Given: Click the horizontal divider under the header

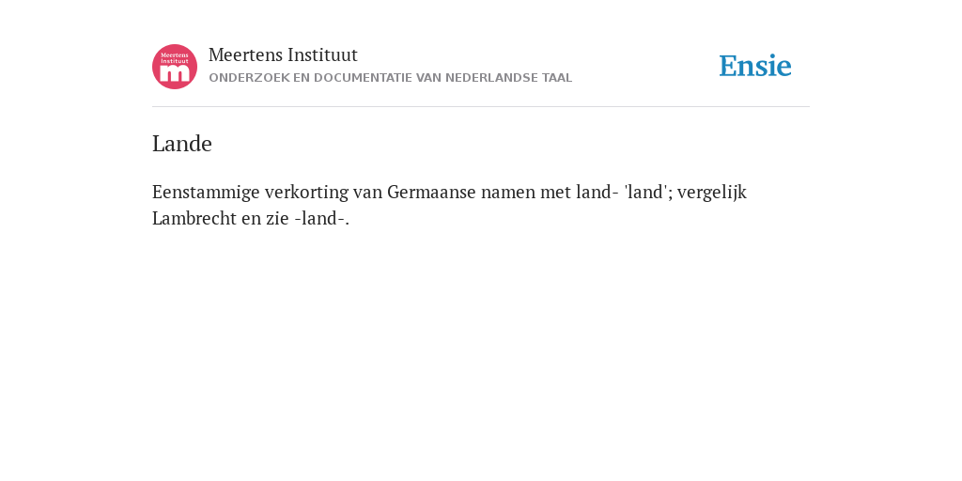Looking at the screenshot, I should pos(481,107).
